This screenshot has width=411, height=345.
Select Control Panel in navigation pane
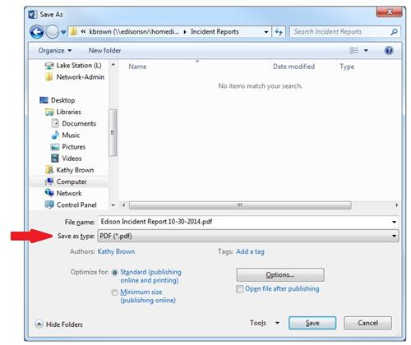[71, 205]
